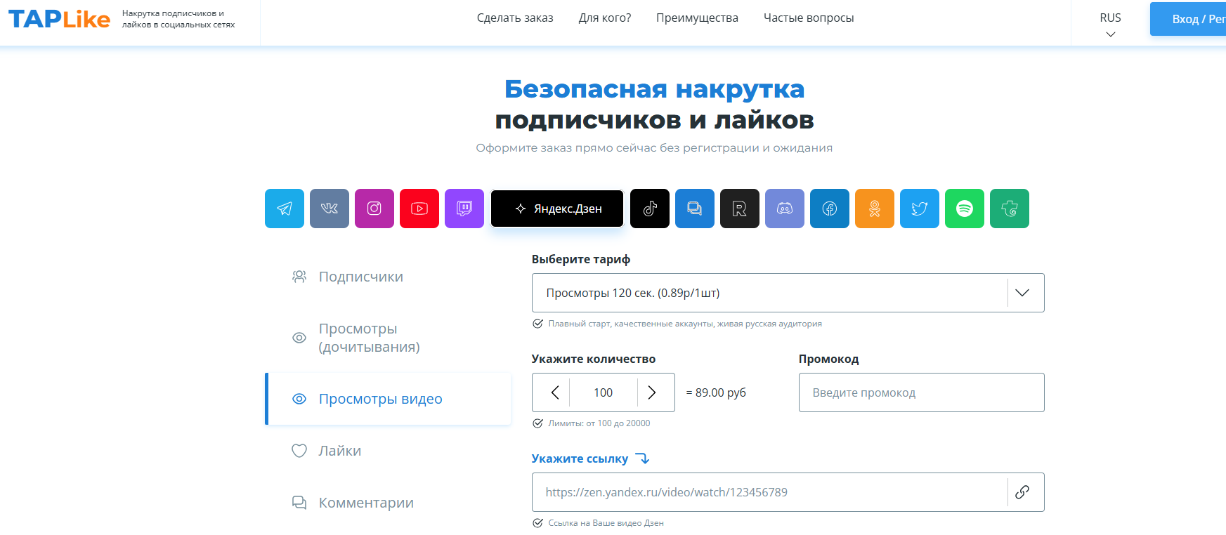The width and height of the screenshot is (1226, 535).
Task: Open the tariff dropdown Просмотры 120 сек.
Action: coord(788,293)
